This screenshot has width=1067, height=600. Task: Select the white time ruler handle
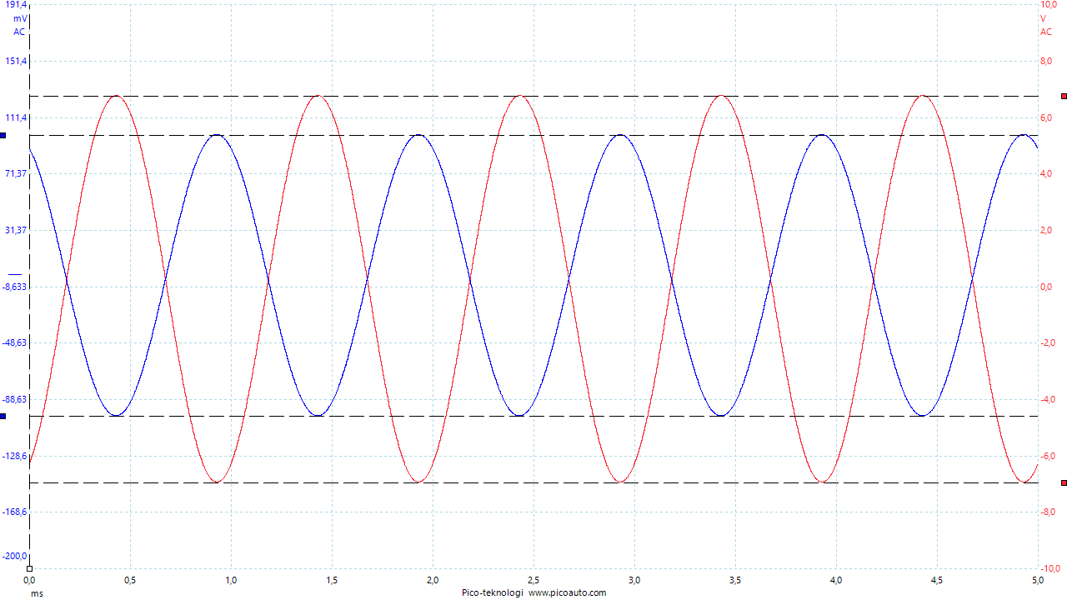point(29,568)
